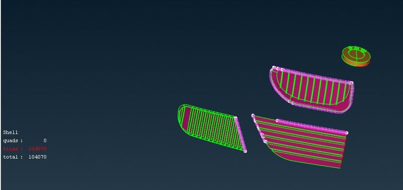Select the green-outlined grille part on the left
Image resolution: width=403 pixels, height=190 pixels.
(x=212, y=128)
